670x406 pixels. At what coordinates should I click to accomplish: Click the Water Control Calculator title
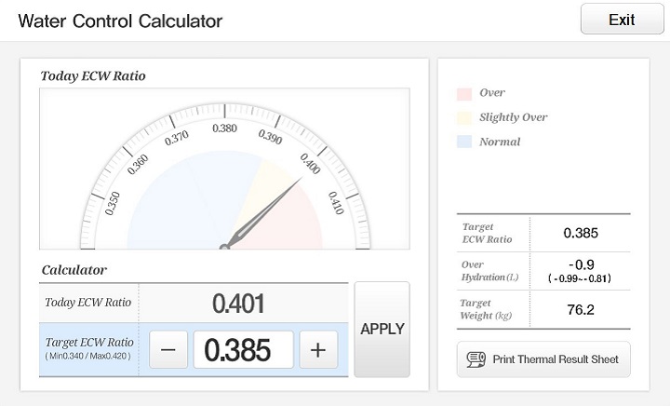tap(120, 20)
